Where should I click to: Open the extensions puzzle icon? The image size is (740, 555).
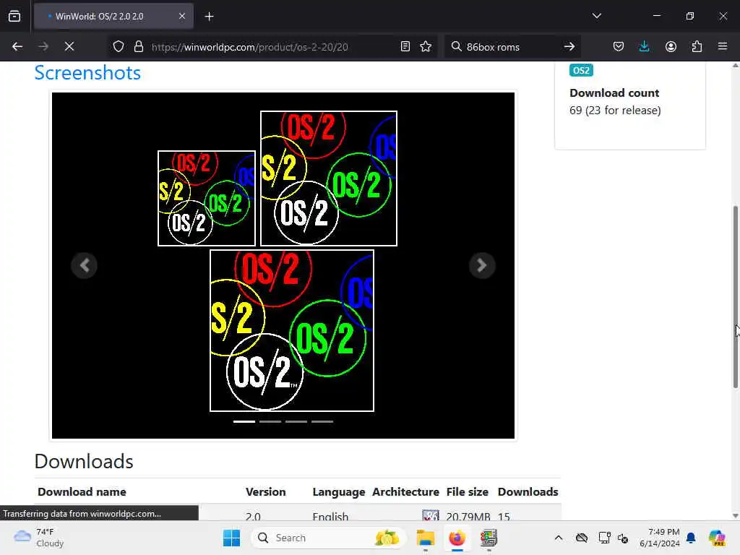click(x=697, y=46)
